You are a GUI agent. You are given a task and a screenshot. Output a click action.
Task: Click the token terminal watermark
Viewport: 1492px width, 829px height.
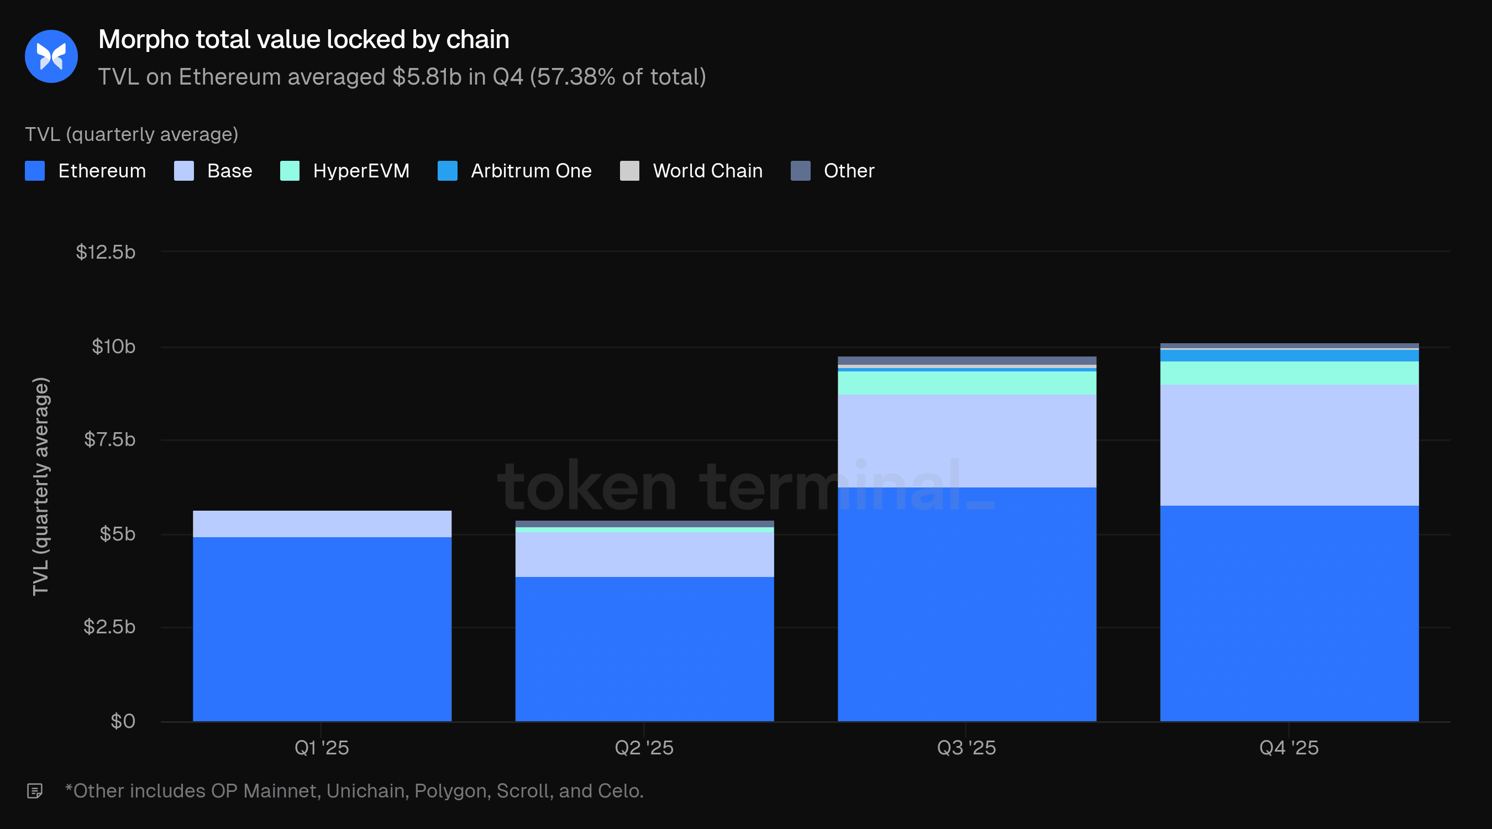[746, 487]
